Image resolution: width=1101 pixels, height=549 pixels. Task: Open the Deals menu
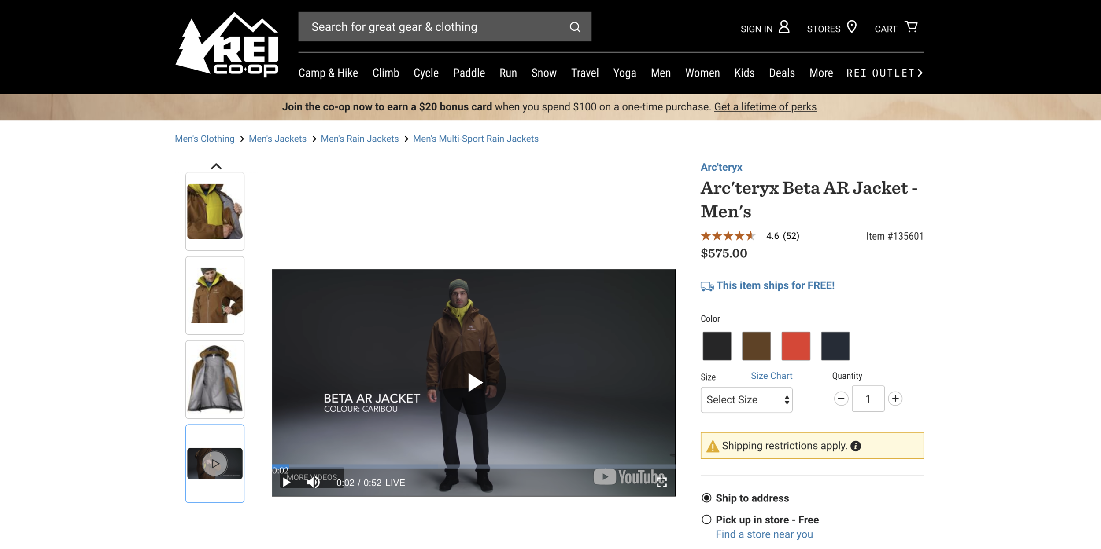pos(782,73)
